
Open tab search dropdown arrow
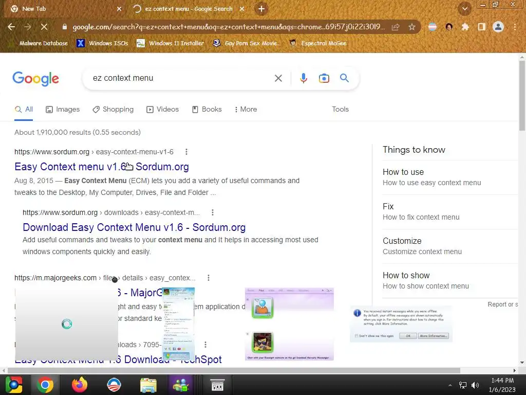pyautogui.click(x=465, y=9)
